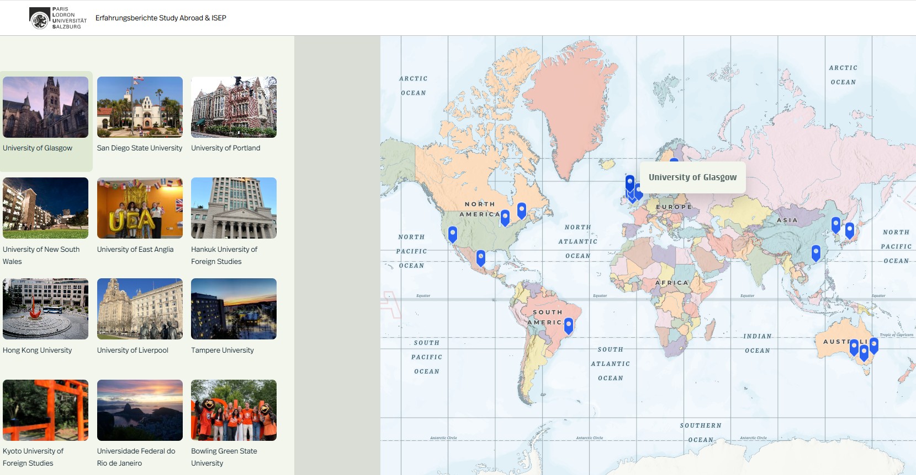Select the map pin in the US Midwest
The image size is (916, 475).
point(505,218)
